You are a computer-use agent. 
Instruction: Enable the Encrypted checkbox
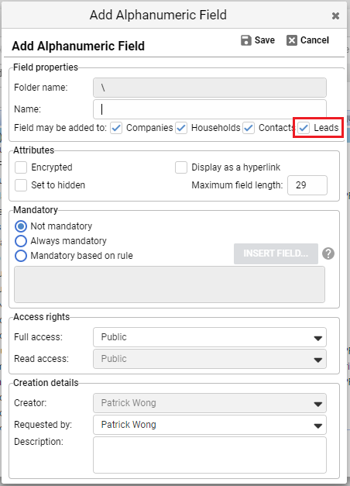click(21, 167)
